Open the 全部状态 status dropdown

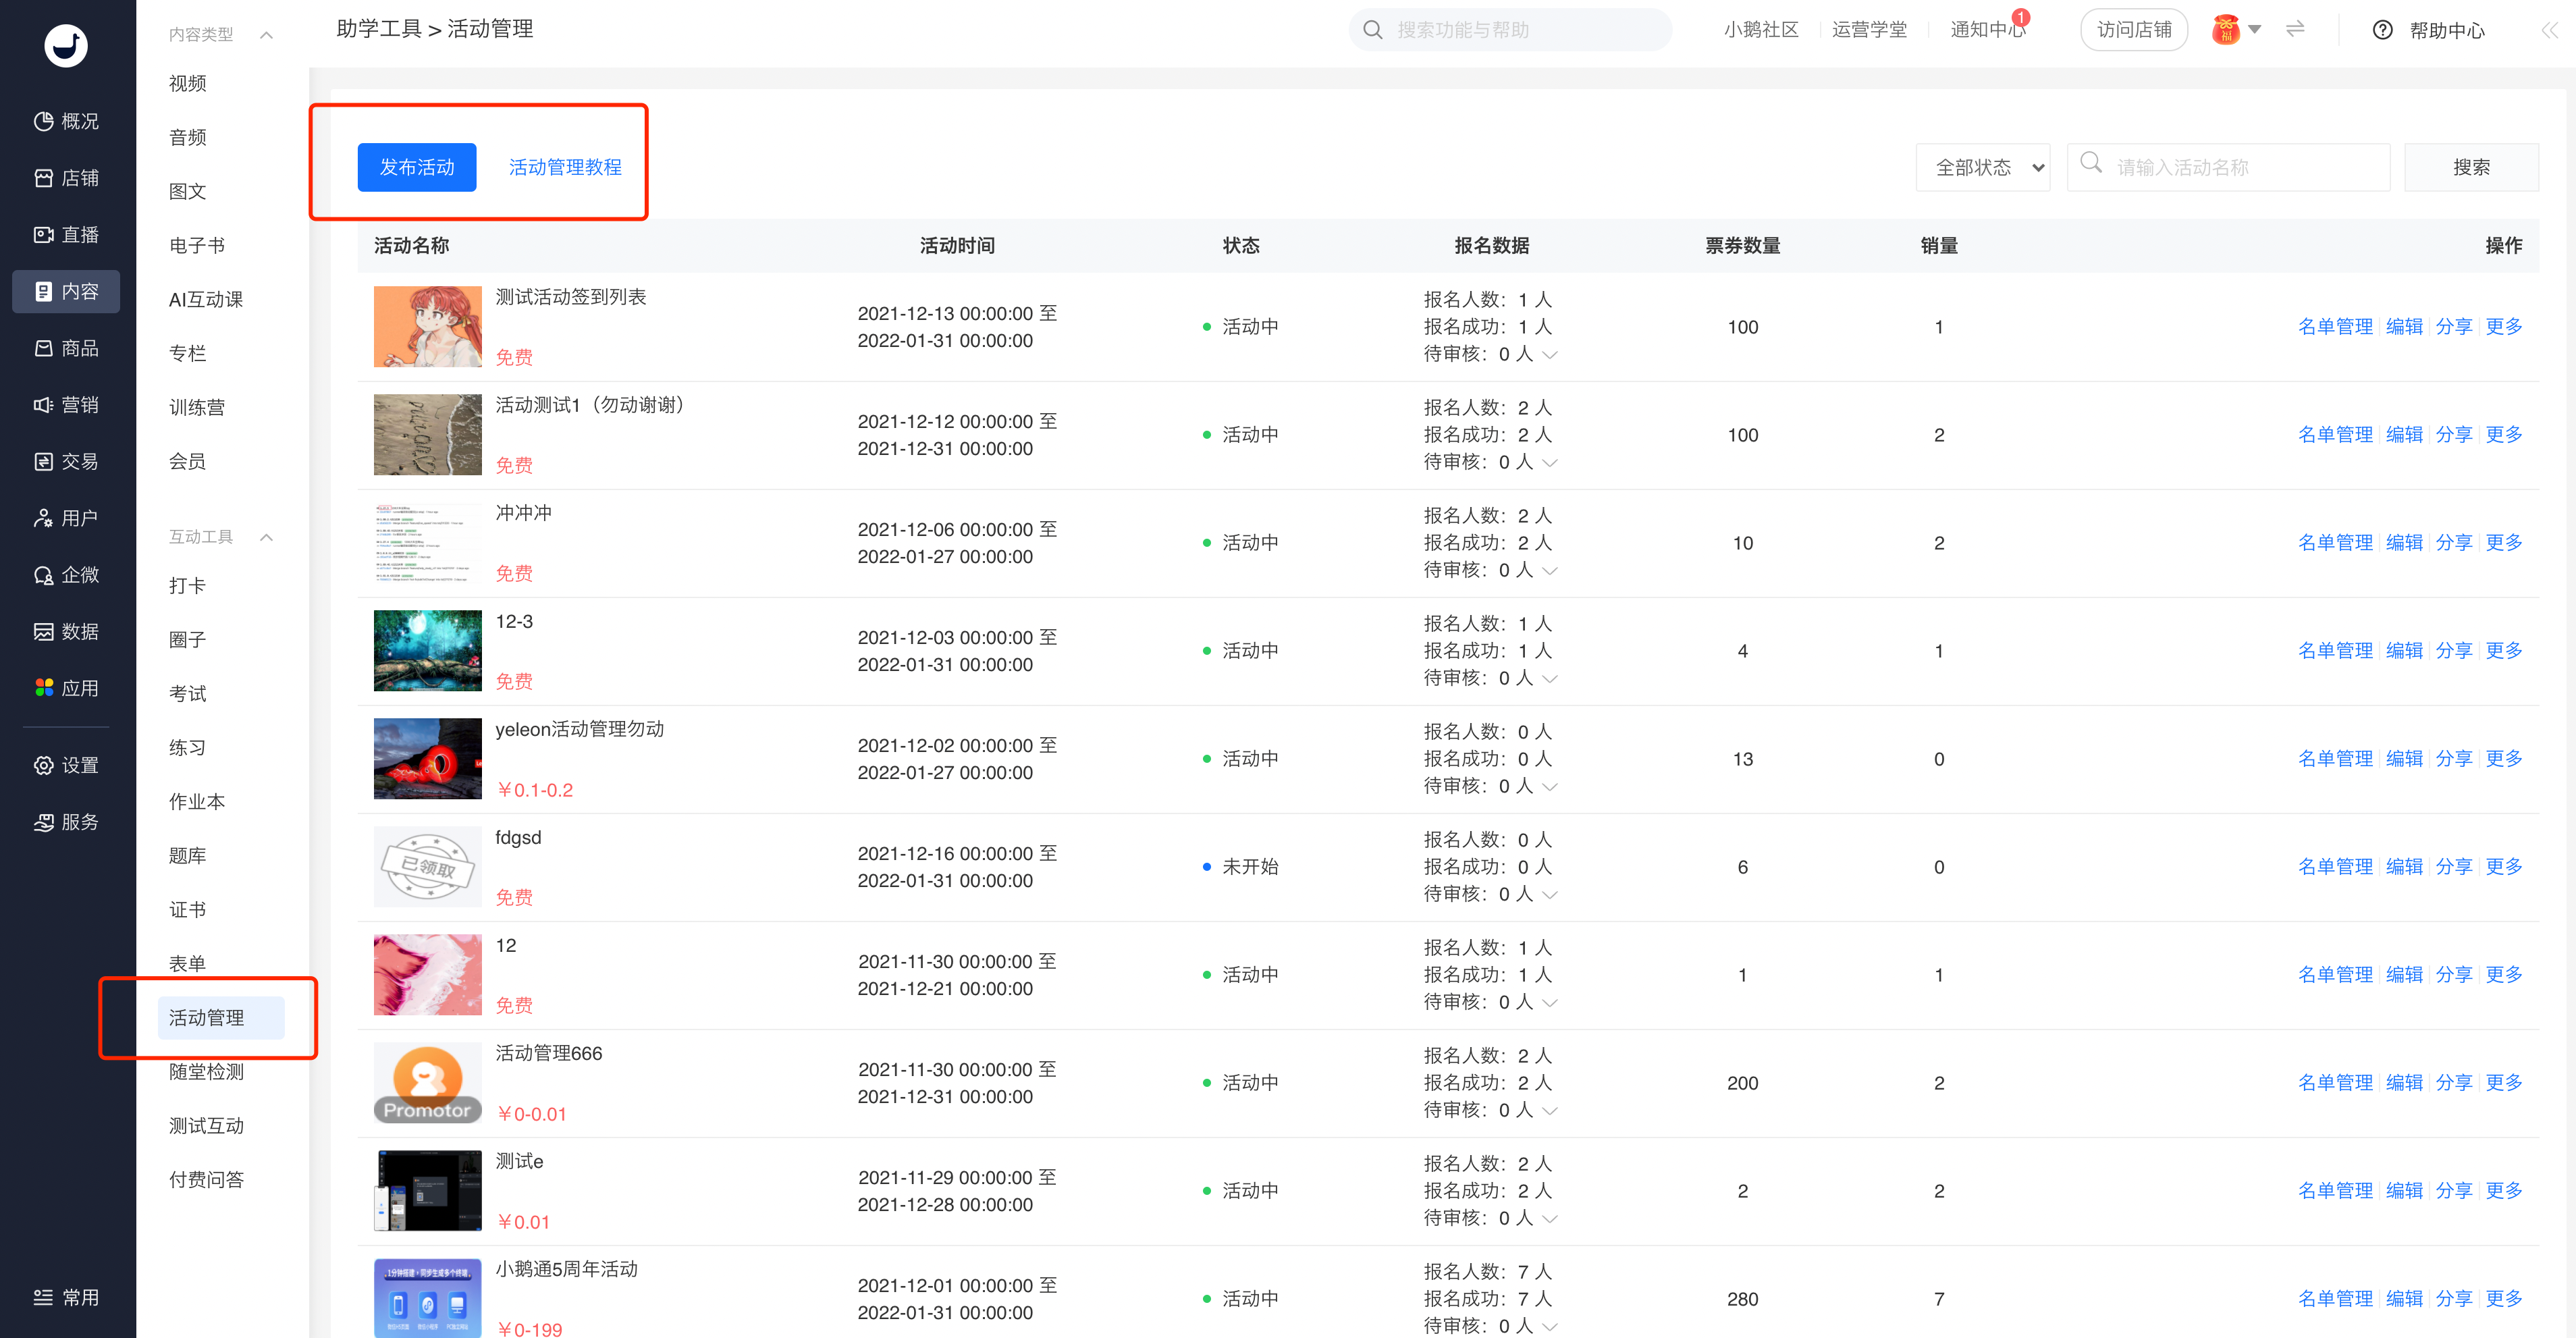pos(1983,167)
